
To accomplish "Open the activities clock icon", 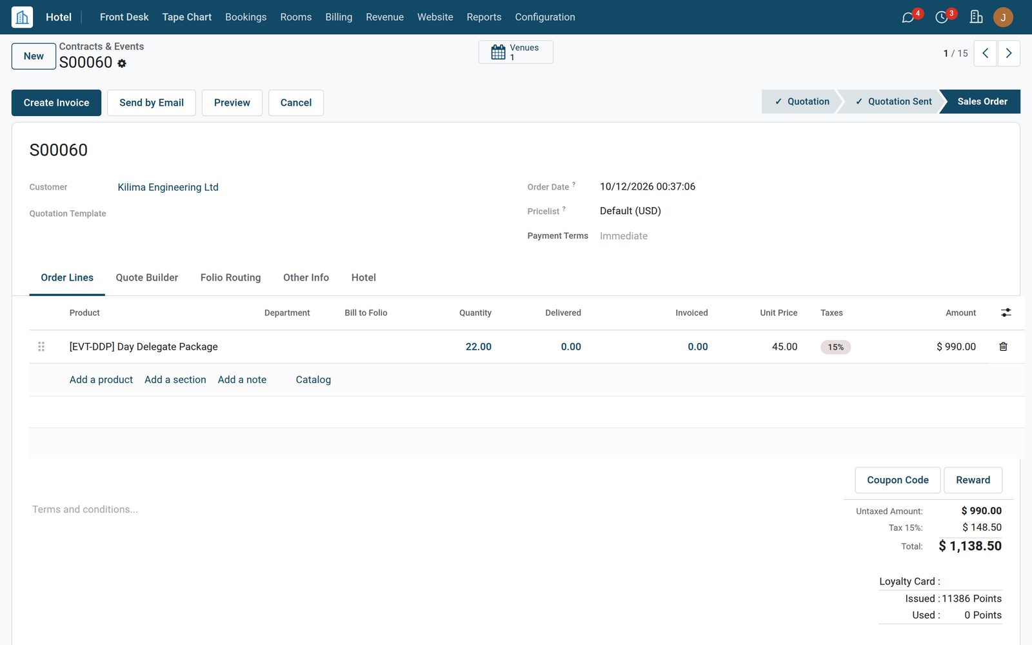I will (942, 17).
